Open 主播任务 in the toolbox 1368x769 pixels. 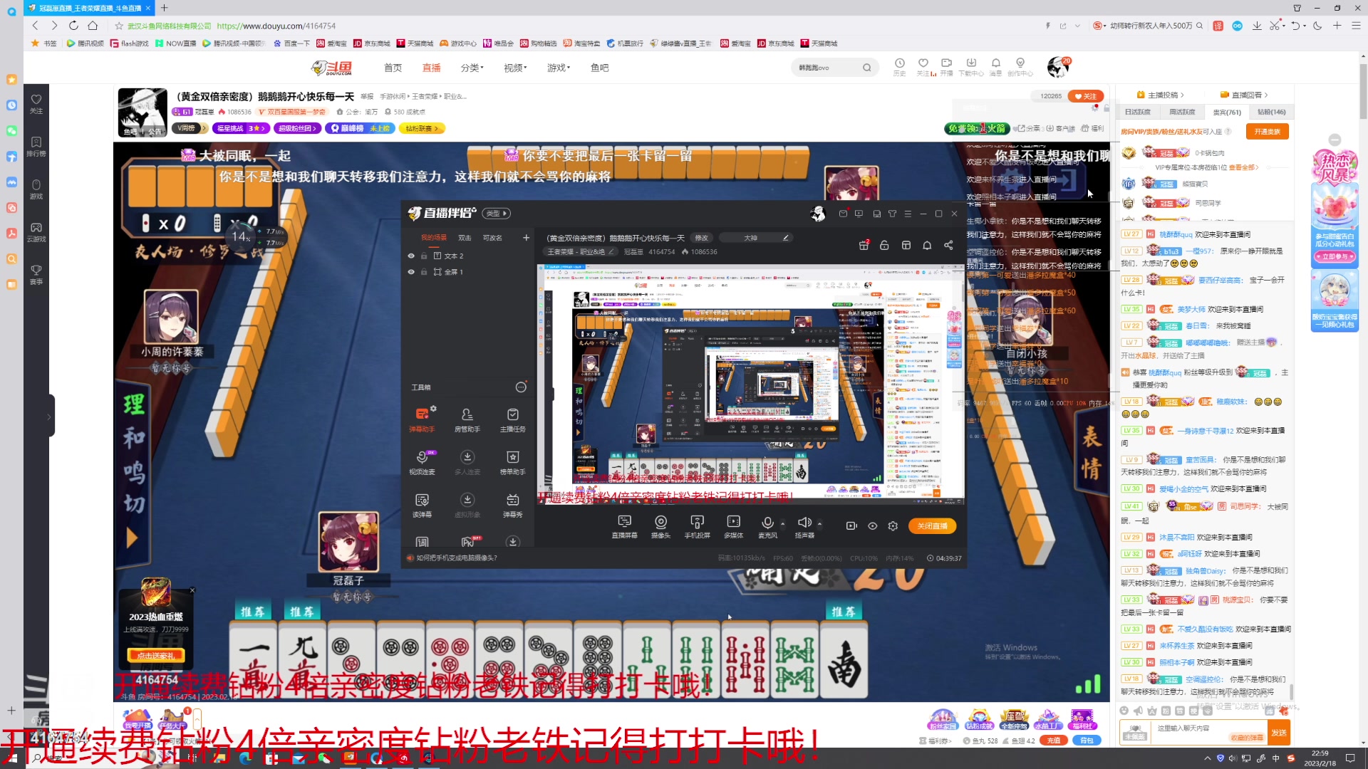pyautogui.click(x=512, y=419)
